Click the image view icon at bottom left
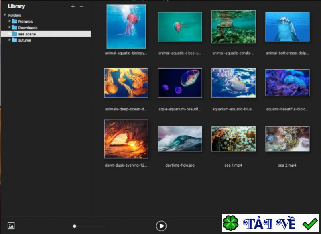Screen dimensions: 321x234 pos(11,226)
